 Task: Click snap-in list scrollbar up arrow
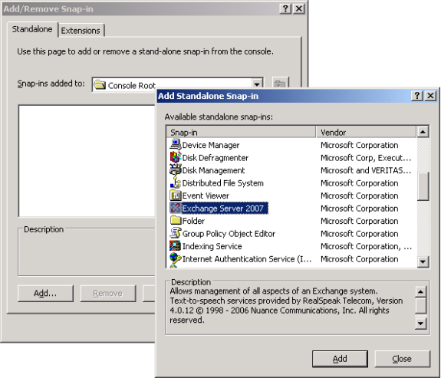(x=423, y=132)
